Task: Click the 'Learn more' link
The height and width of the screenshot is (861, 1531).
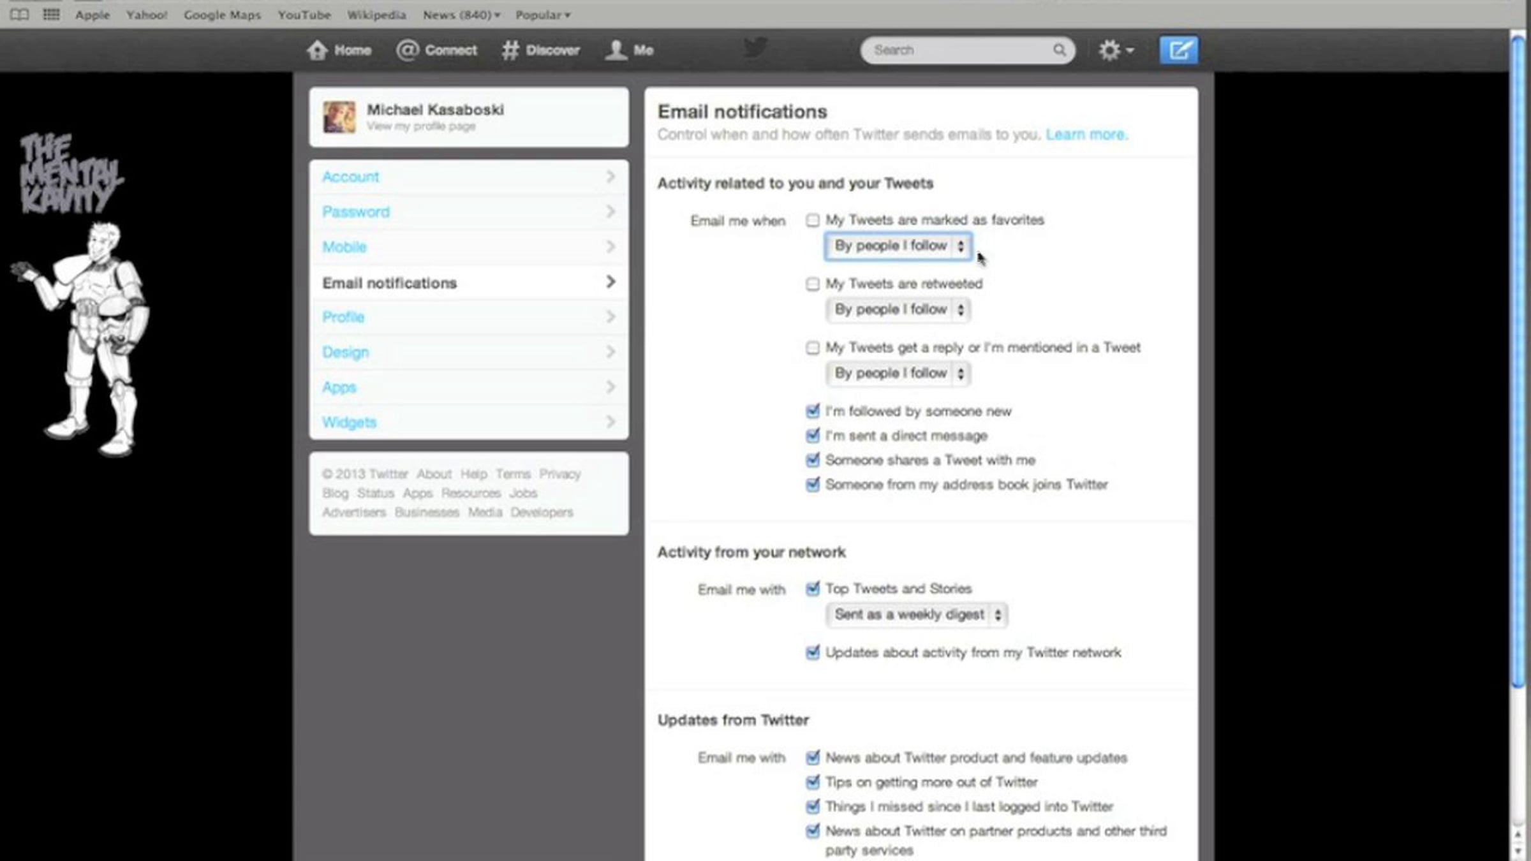Action: coord(1086,135)
